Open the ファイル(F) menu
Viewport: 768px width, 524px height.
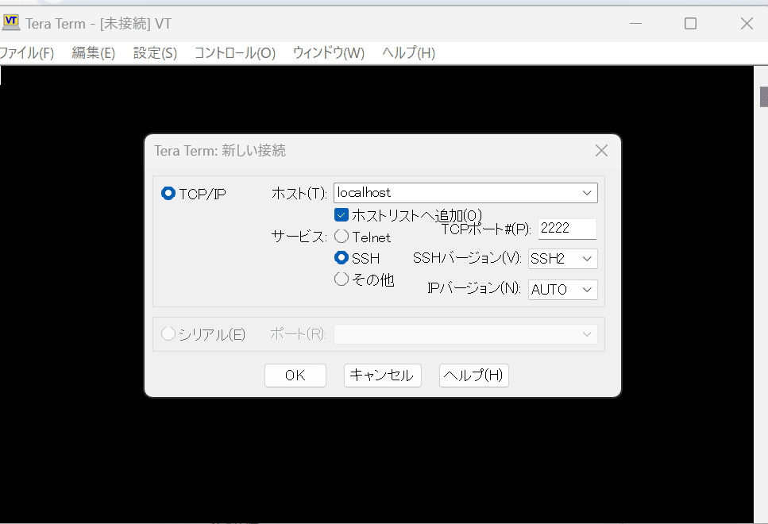(x=26, y=53)
